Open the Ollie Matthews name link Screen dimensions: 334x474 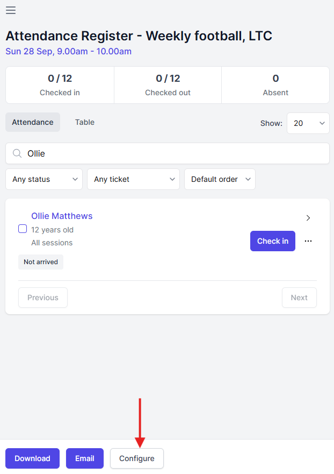pos(62,216)
